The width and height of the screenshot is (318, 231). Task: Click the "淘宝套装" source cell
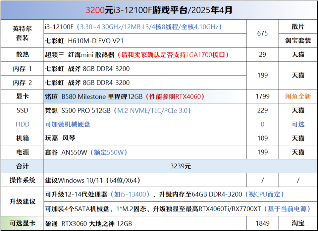coord(298,40)
